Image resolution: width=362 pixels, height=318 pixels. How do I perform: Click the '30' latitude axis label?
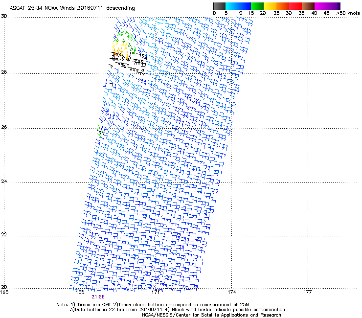4,16
